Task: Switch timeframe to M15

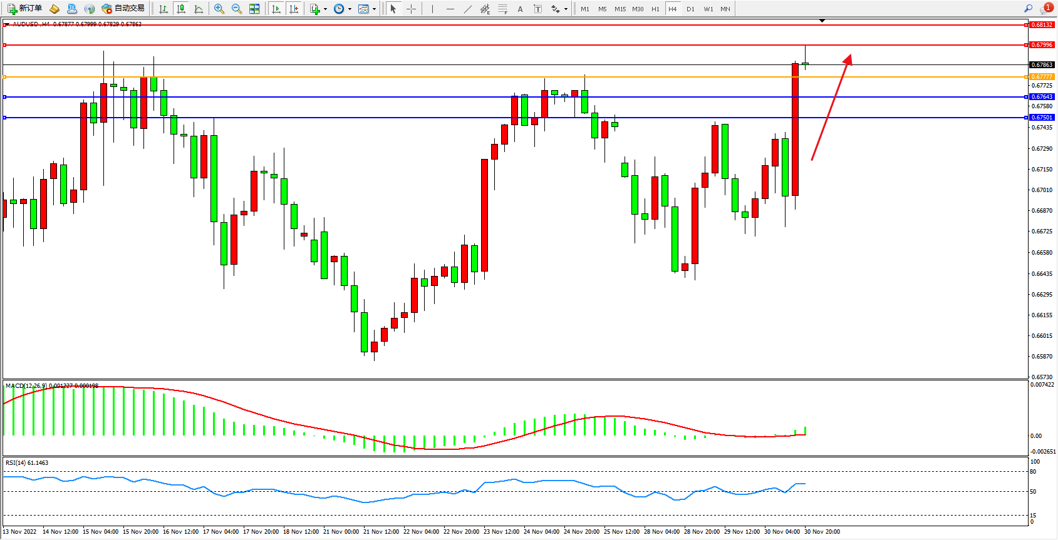Action: click(x=620, y=9)
